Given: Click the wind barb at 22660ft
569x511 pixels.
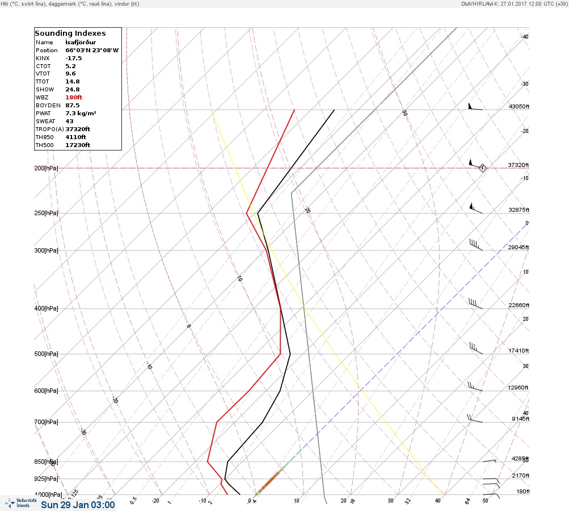Looking at the screenshot, I should coord(476,304).
